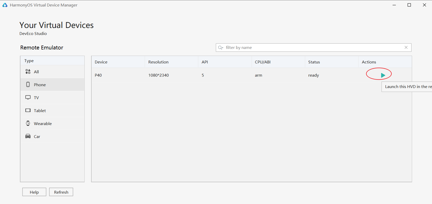
Task: Click the DevEco Studio subtitle text
Action: coord(33,34)
